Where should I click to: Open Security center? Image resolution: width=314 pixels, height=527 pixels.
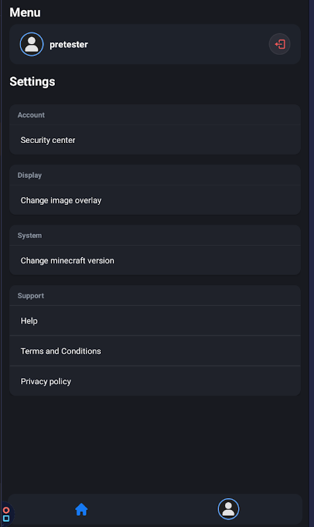point(155,140)
